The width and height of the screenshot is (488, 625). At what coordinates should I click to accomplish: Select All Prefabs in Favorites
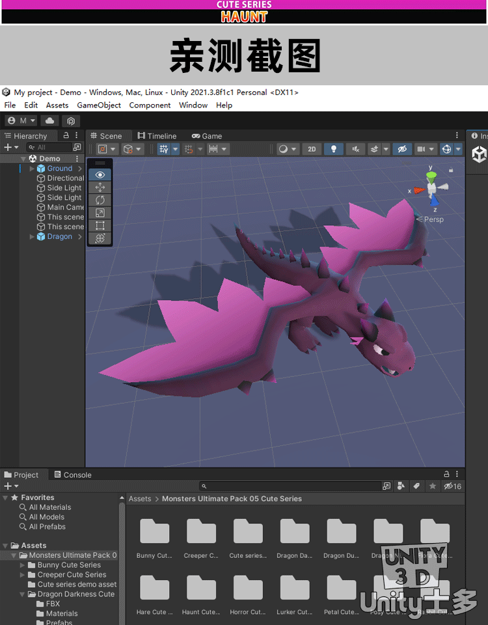pos(47,527)
